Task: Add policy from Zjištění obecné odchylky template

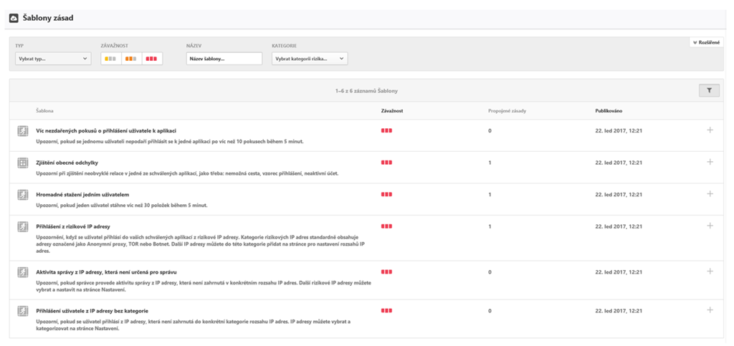Action: point(710,162)
